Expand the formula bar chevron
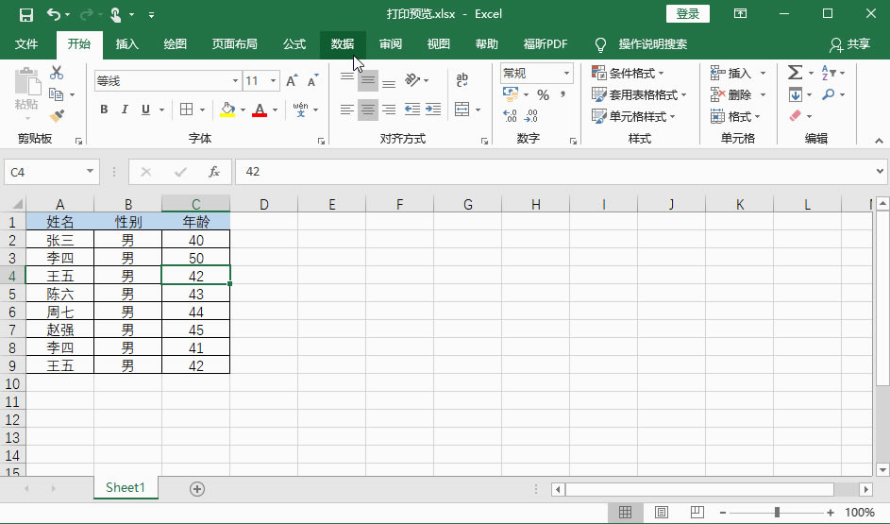 click(x=880, y=171)
